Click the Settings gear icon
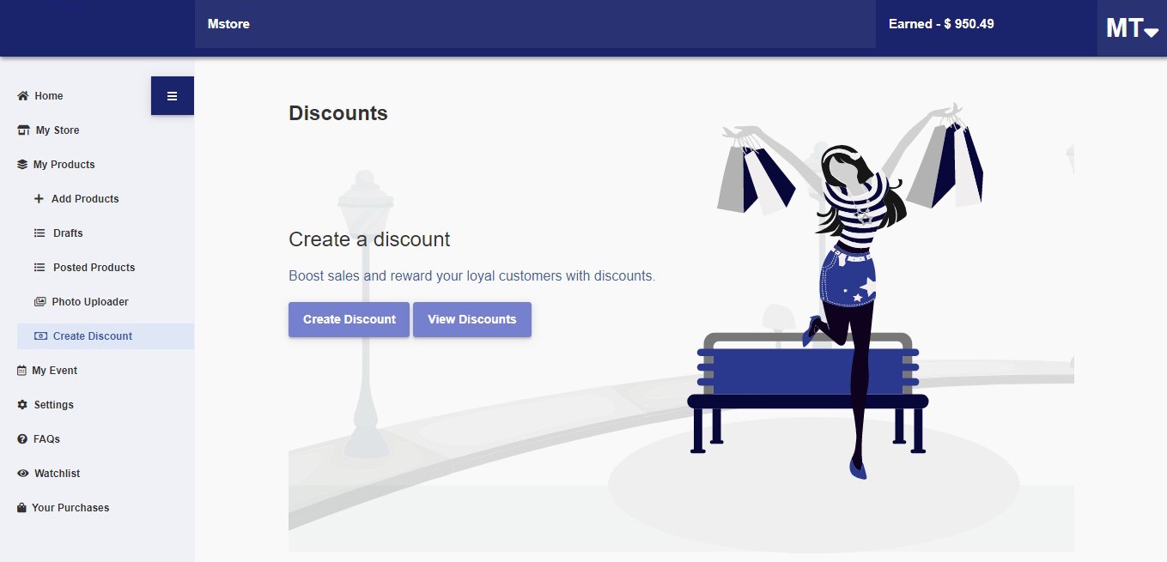Image resolution: width=1167 pixels, height=562 pixels. pyautogui.click(x=22, y=405)
